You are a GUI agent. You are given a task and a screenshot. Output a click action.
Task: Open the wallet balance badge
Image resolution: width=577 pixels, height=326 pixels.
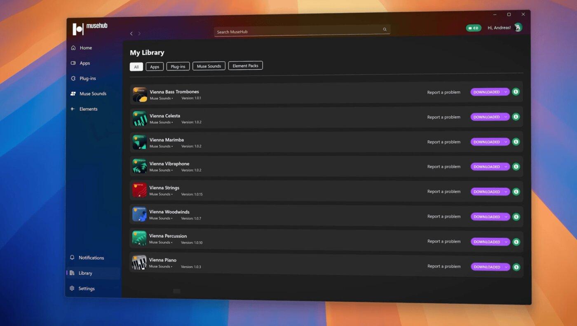click(x=474, y=28)
